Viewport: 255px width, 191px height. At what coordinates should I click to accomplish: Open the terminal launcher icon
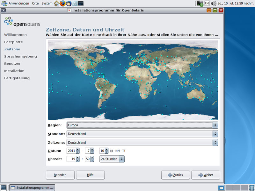[x=81, y=4]
